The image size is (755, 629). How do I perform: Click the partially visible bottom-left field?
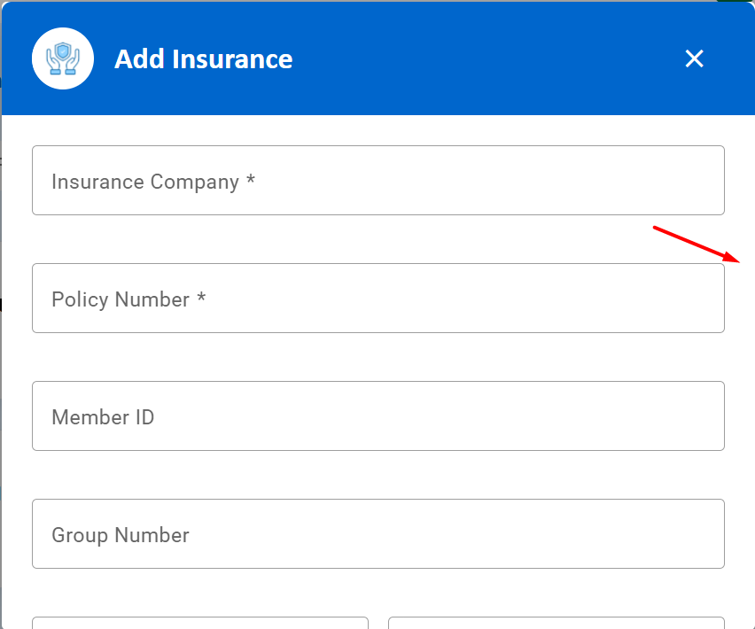click(x=200, y=623)
